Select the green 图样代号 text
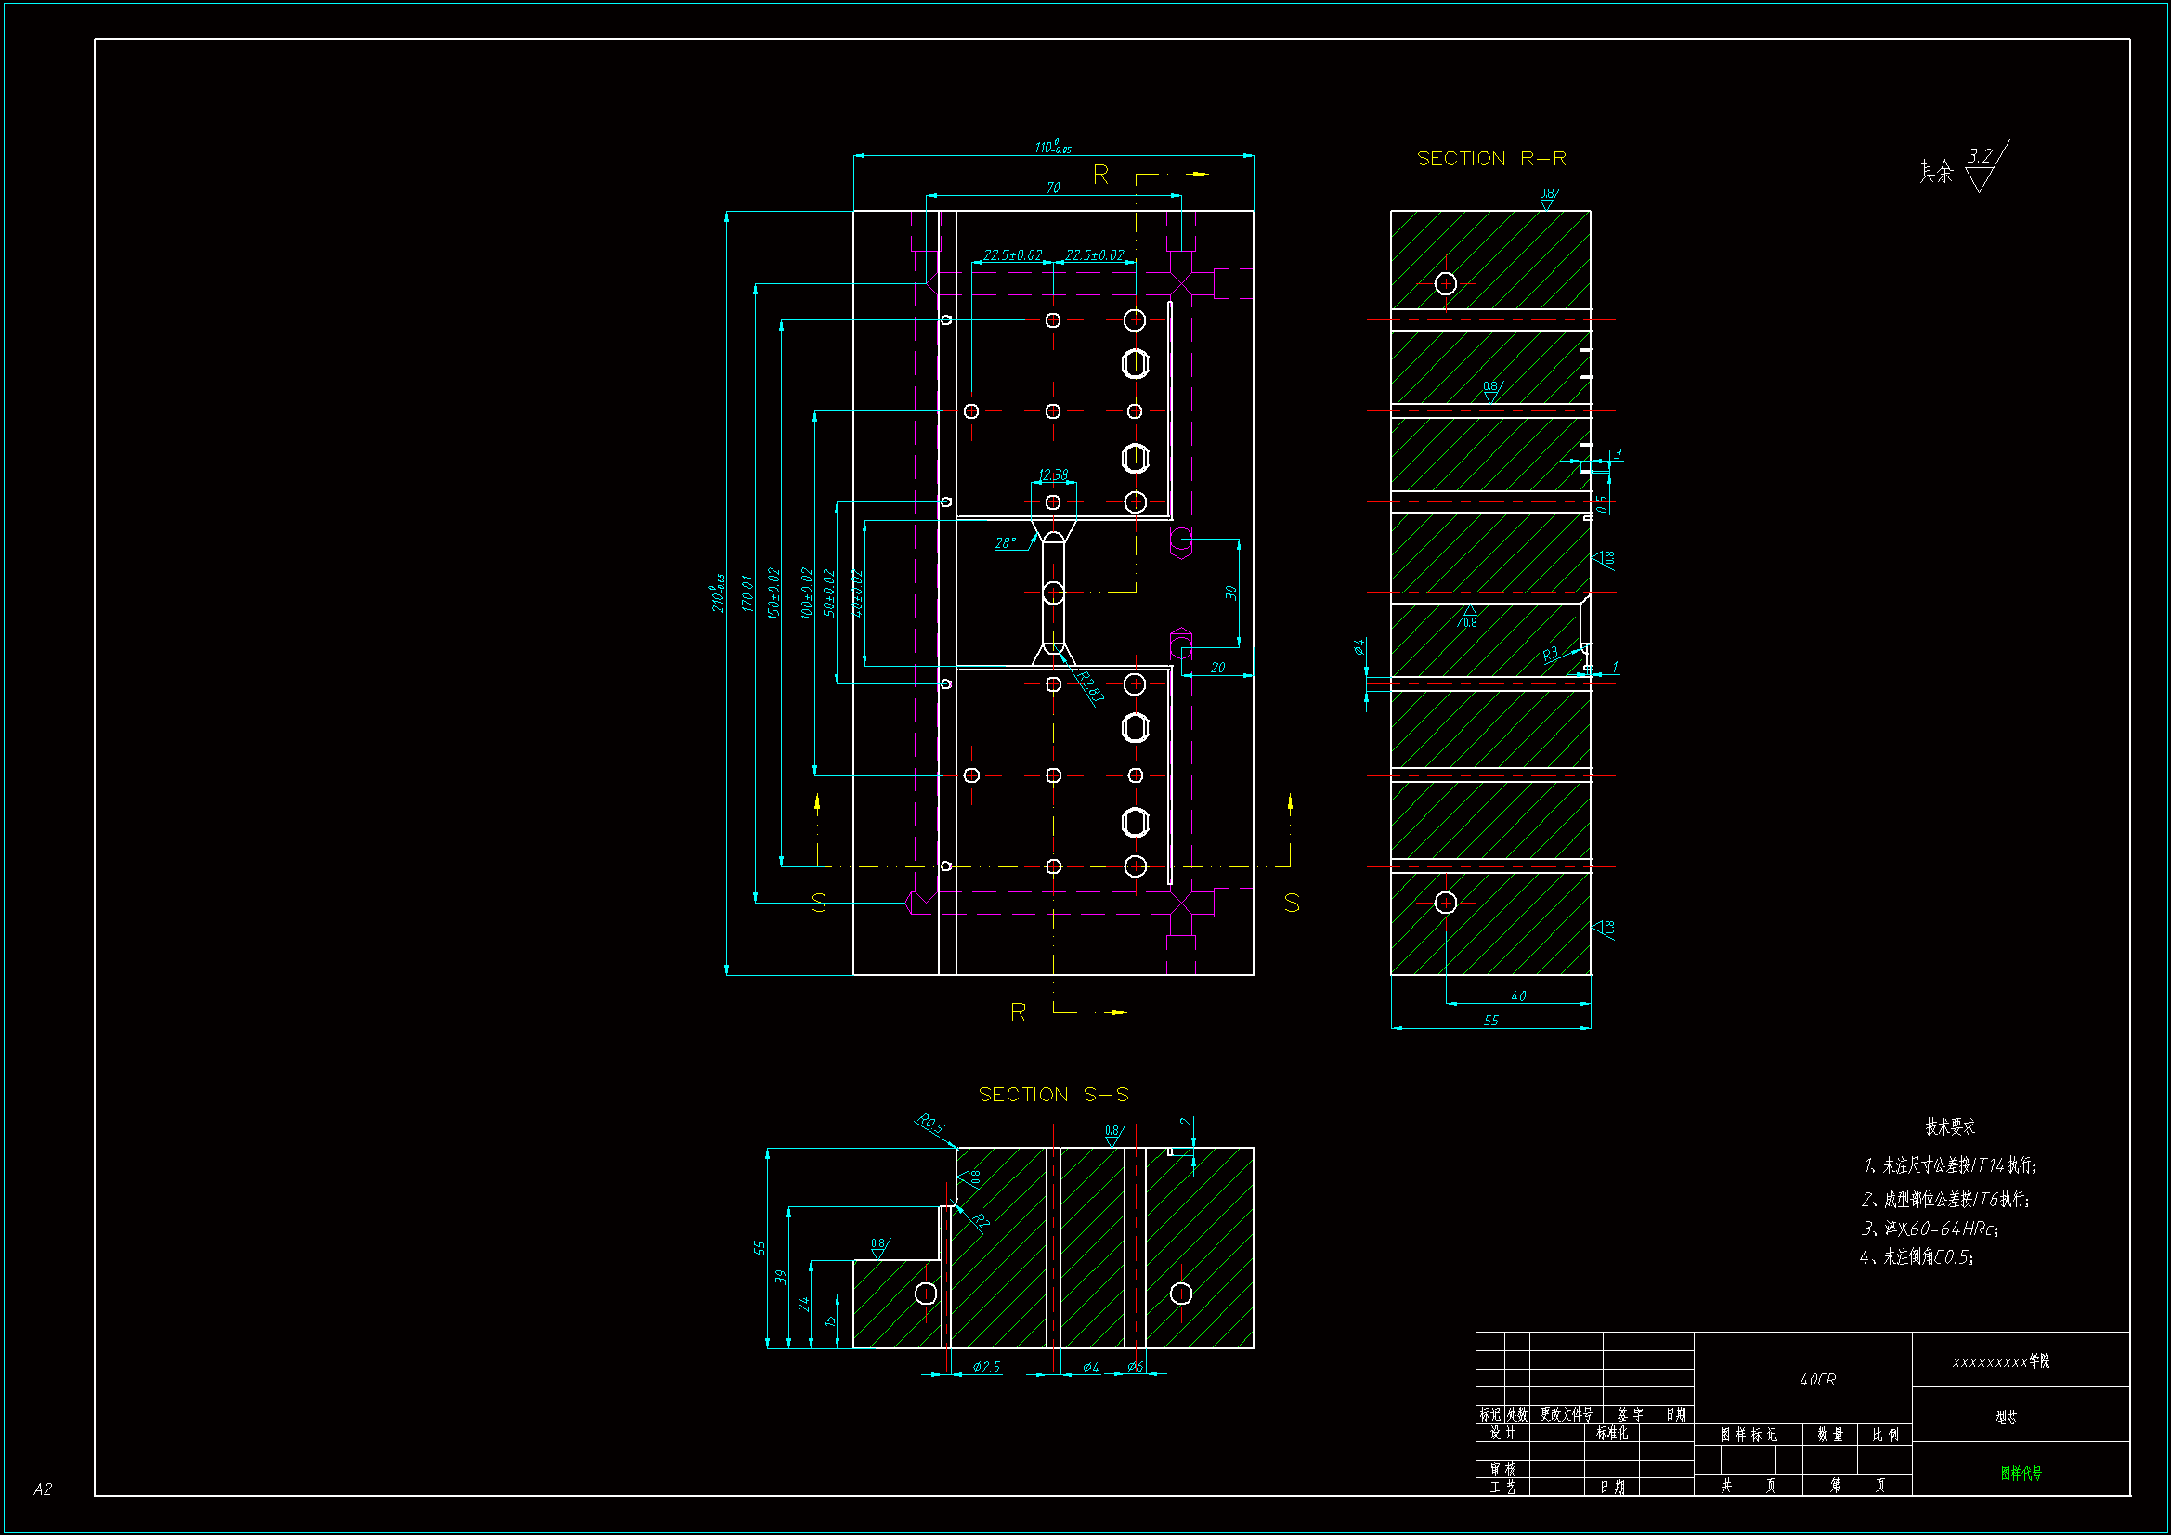Image resolution: width=2171 pixels, height=1535 pixels. 2021,1473
